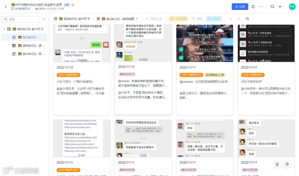299x176 pixels.
Task: Click the redo arrow icon
Action: 239,19
